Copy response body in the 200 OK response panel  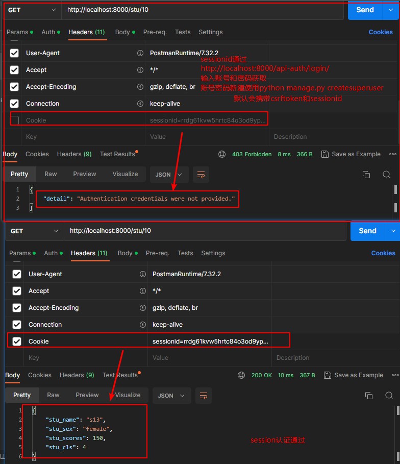click(x=369, y=396)
